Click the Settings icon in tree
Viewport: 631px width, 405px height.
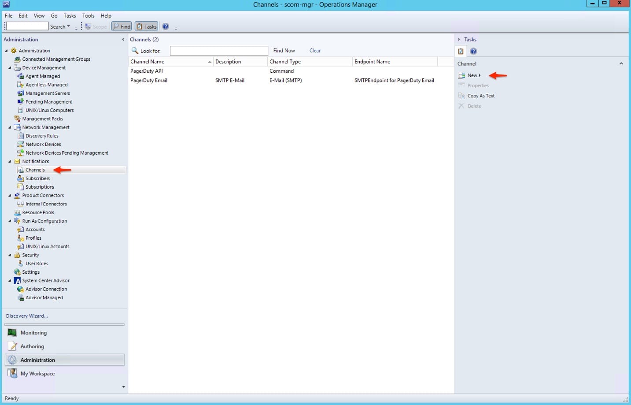(17, 272)
